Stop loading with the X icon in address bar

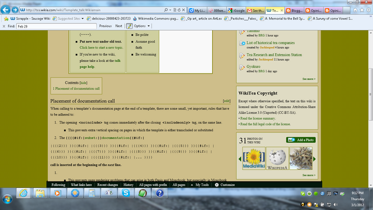point(184,10)
